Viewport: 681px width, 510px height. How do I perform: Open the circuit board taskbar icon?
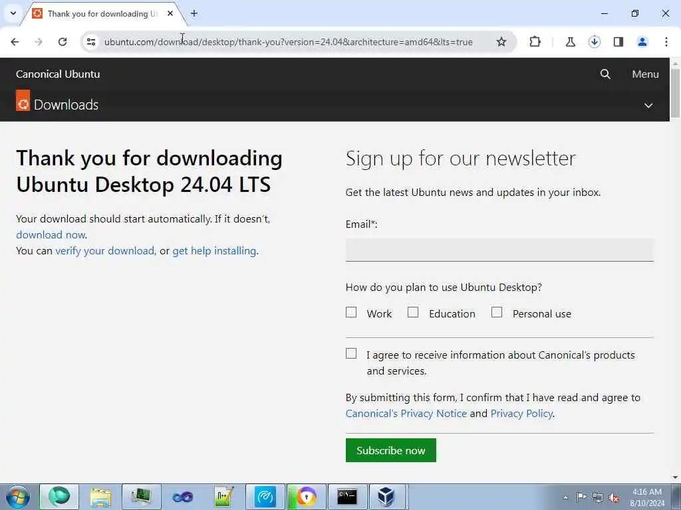[x=142, y=497]
